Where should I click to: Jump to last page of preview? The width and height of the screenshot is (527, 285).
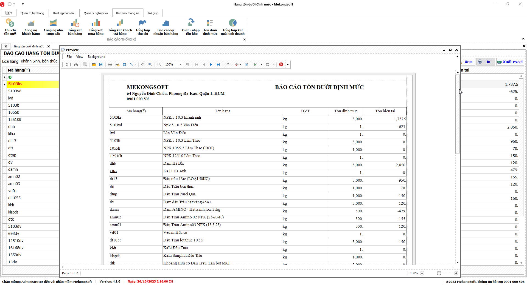[218, 64]
